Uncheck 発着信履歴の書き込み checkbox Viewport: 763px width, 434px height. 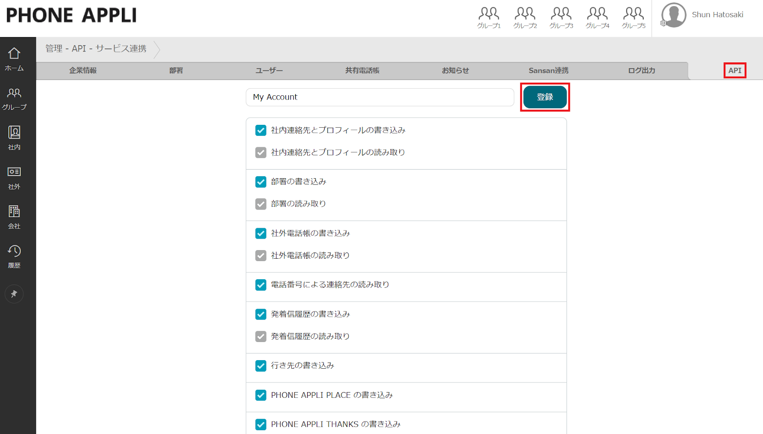261,314
